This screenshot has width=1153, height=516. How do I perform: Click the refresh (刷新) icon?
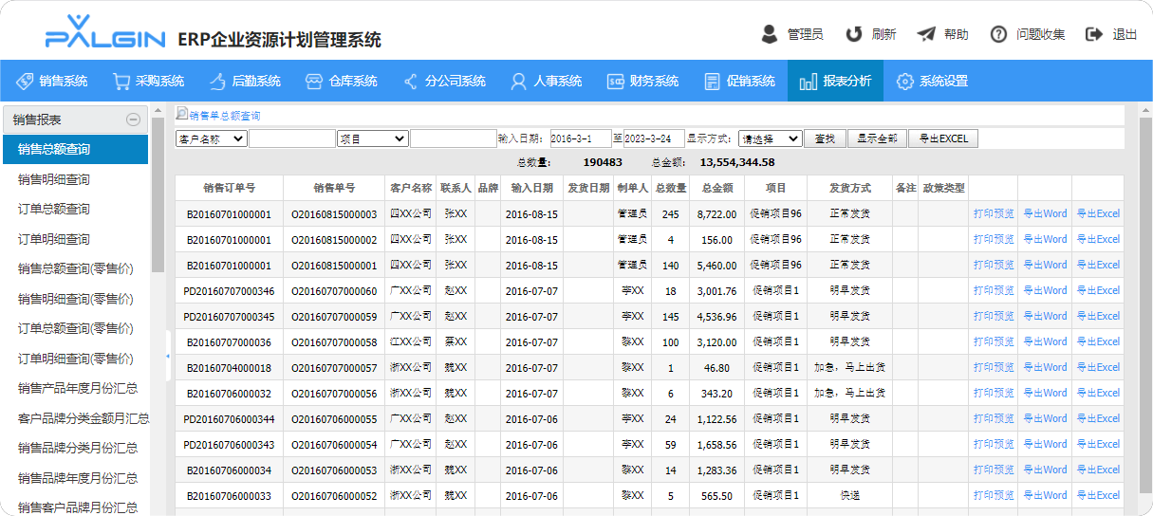(854, 34)
